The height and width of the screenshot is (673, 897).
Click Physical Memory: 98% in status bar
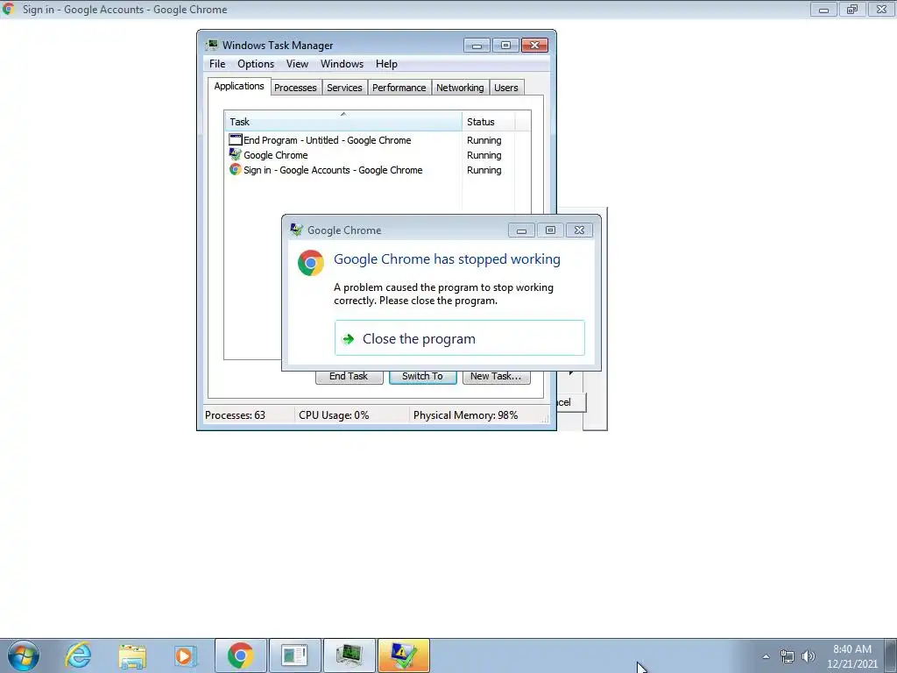466,414
